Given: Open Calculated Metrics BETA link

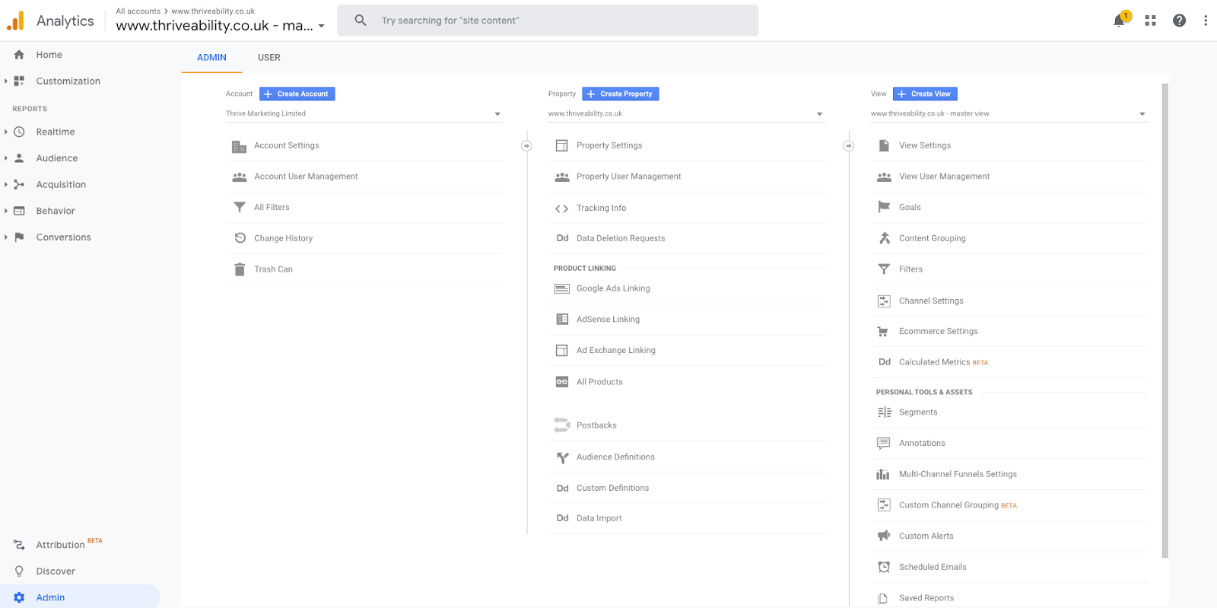Looking at the screenshot, I should [x=943, y=362].
